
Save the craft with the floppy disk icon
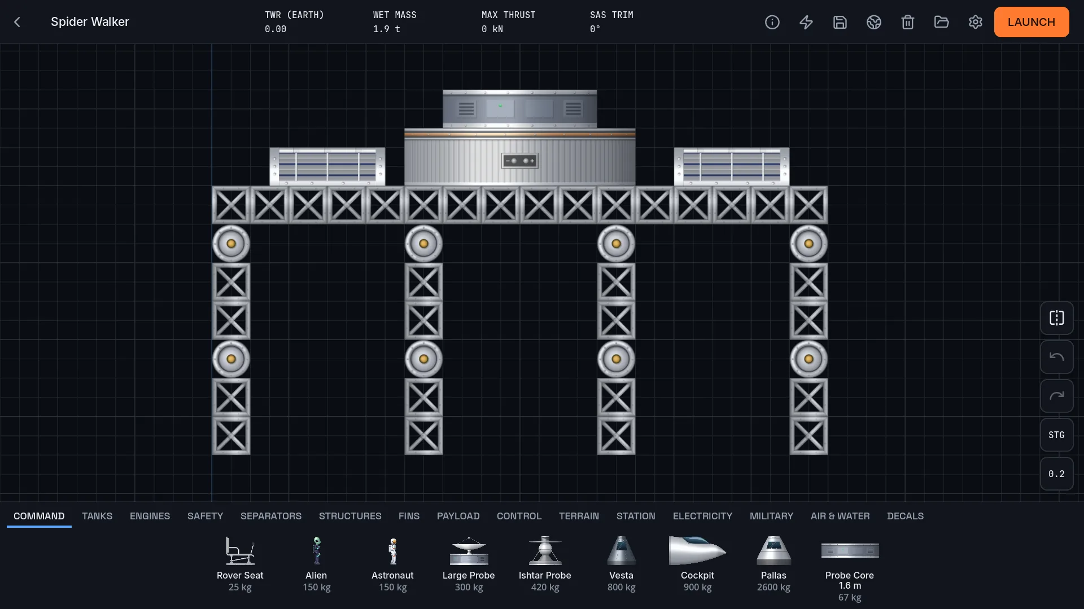[x=840, y=22]
